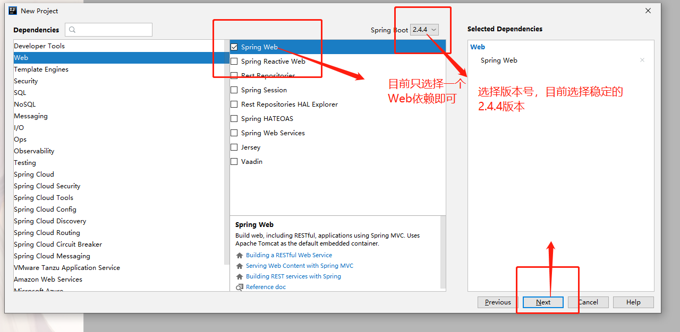Tick the Spring HATEOAS checkbox

(x=234, y=118)
